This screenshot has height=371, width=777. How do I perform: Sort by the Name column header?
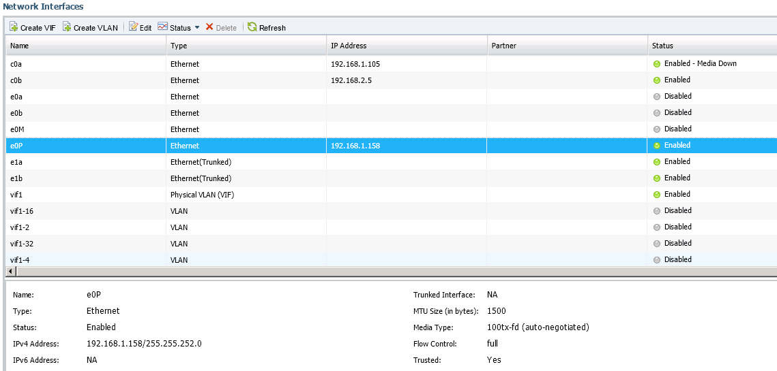(x=86, y=46)
